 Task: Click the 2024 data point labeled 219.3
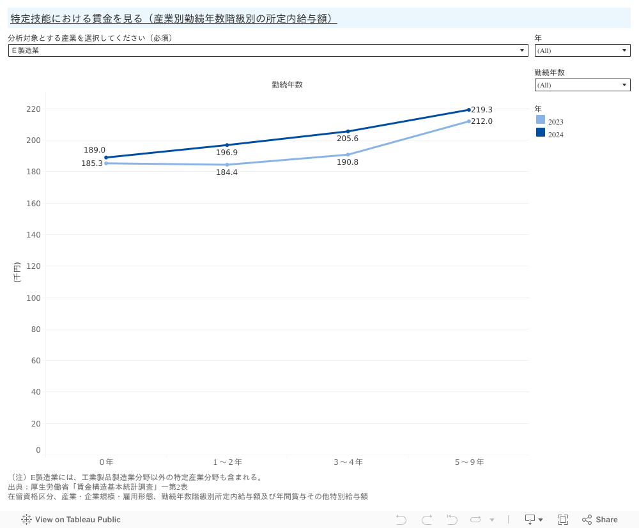click(468, 110)
